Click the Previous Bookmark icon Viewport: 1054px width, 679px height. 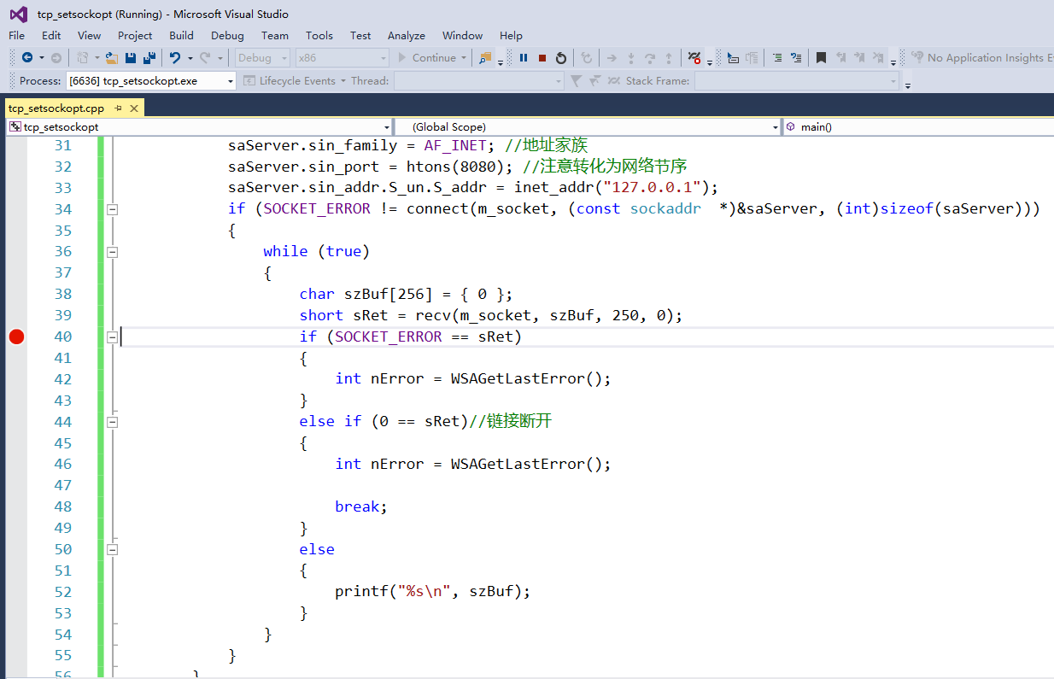click(841, 58)
